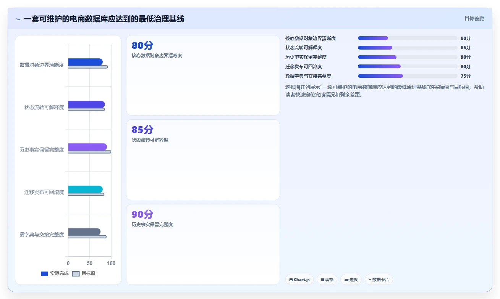
Task: Click the progress list label 数据字典与交接完整度
Action: (308, 76)
